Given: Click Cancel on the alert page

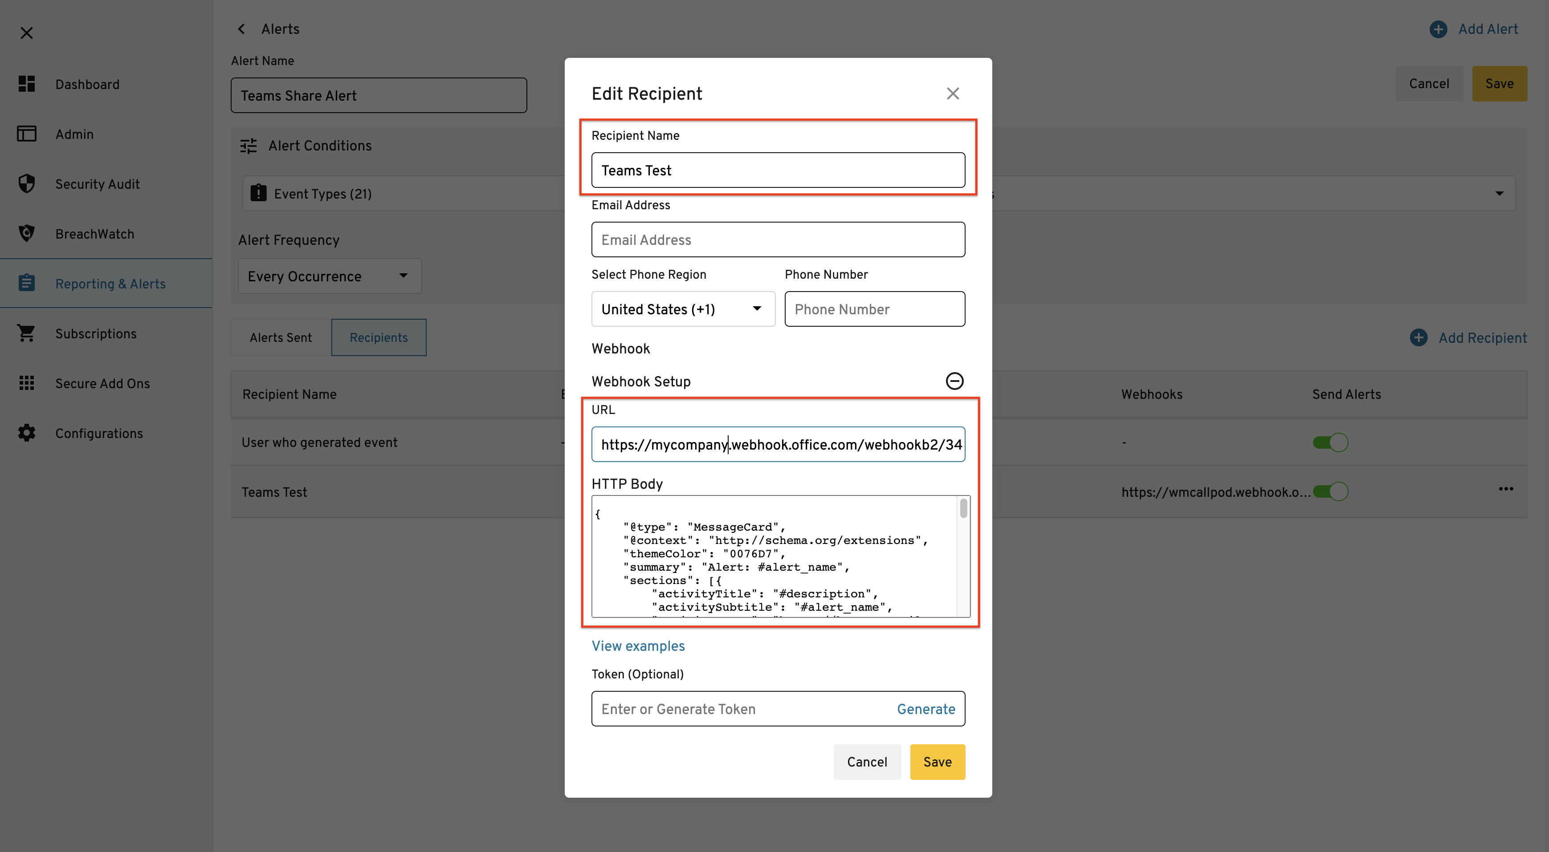Looking at the screenshot, I should point(1429,84).
